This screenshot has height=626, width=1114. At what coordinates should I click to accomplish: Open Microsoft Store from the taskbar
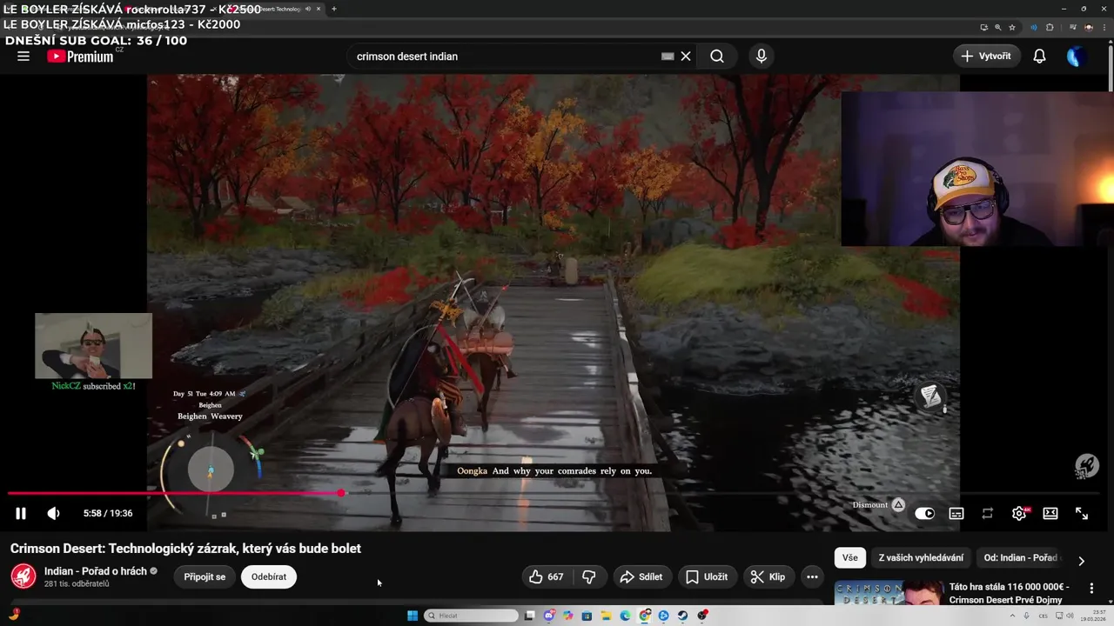[x=587, y=616]
